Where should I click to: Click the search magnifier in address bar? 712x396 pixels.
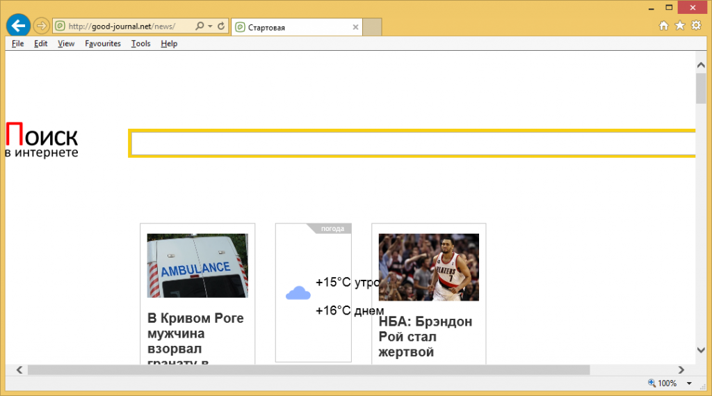200,26
